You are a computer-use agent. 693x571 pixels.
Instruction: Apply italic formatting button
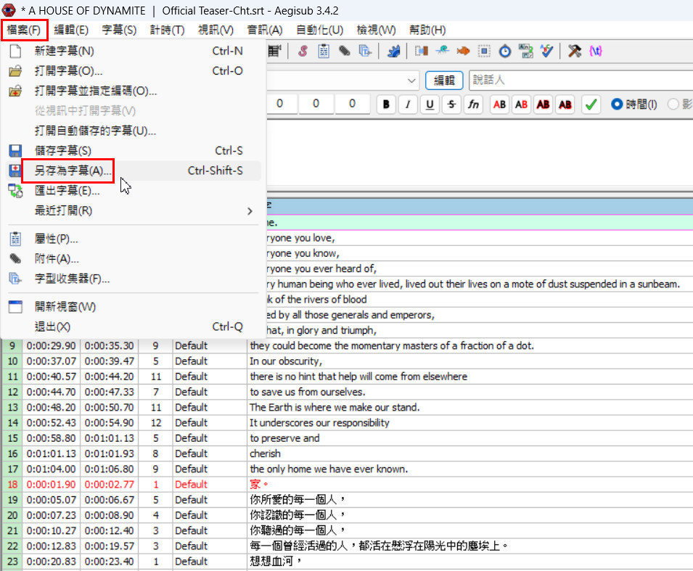408,104
